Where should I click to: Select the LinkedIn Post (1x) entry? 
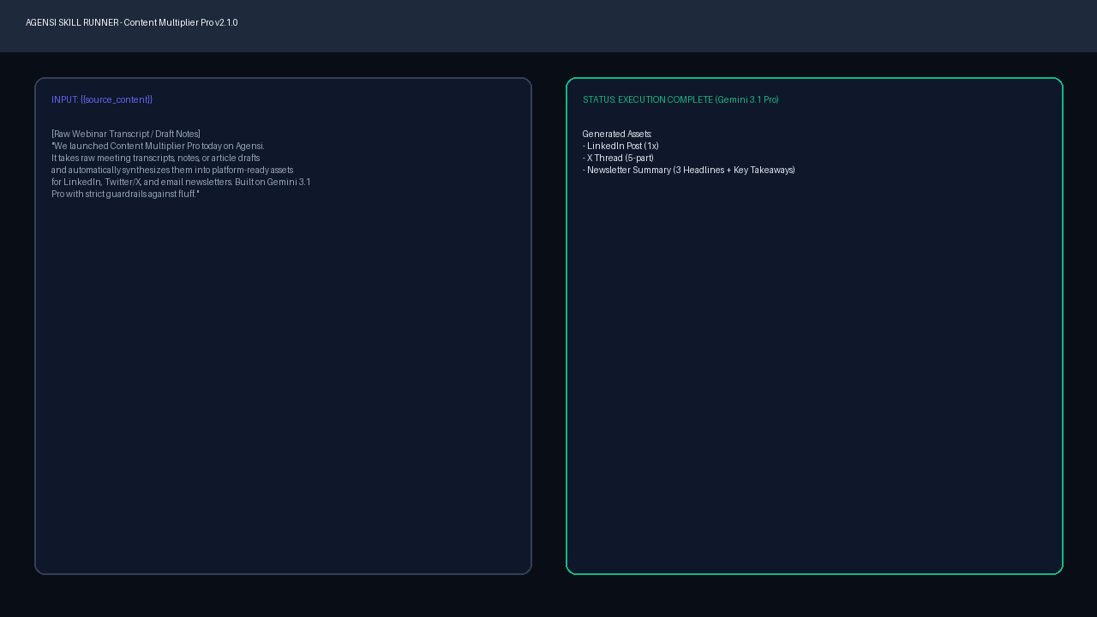620,146
